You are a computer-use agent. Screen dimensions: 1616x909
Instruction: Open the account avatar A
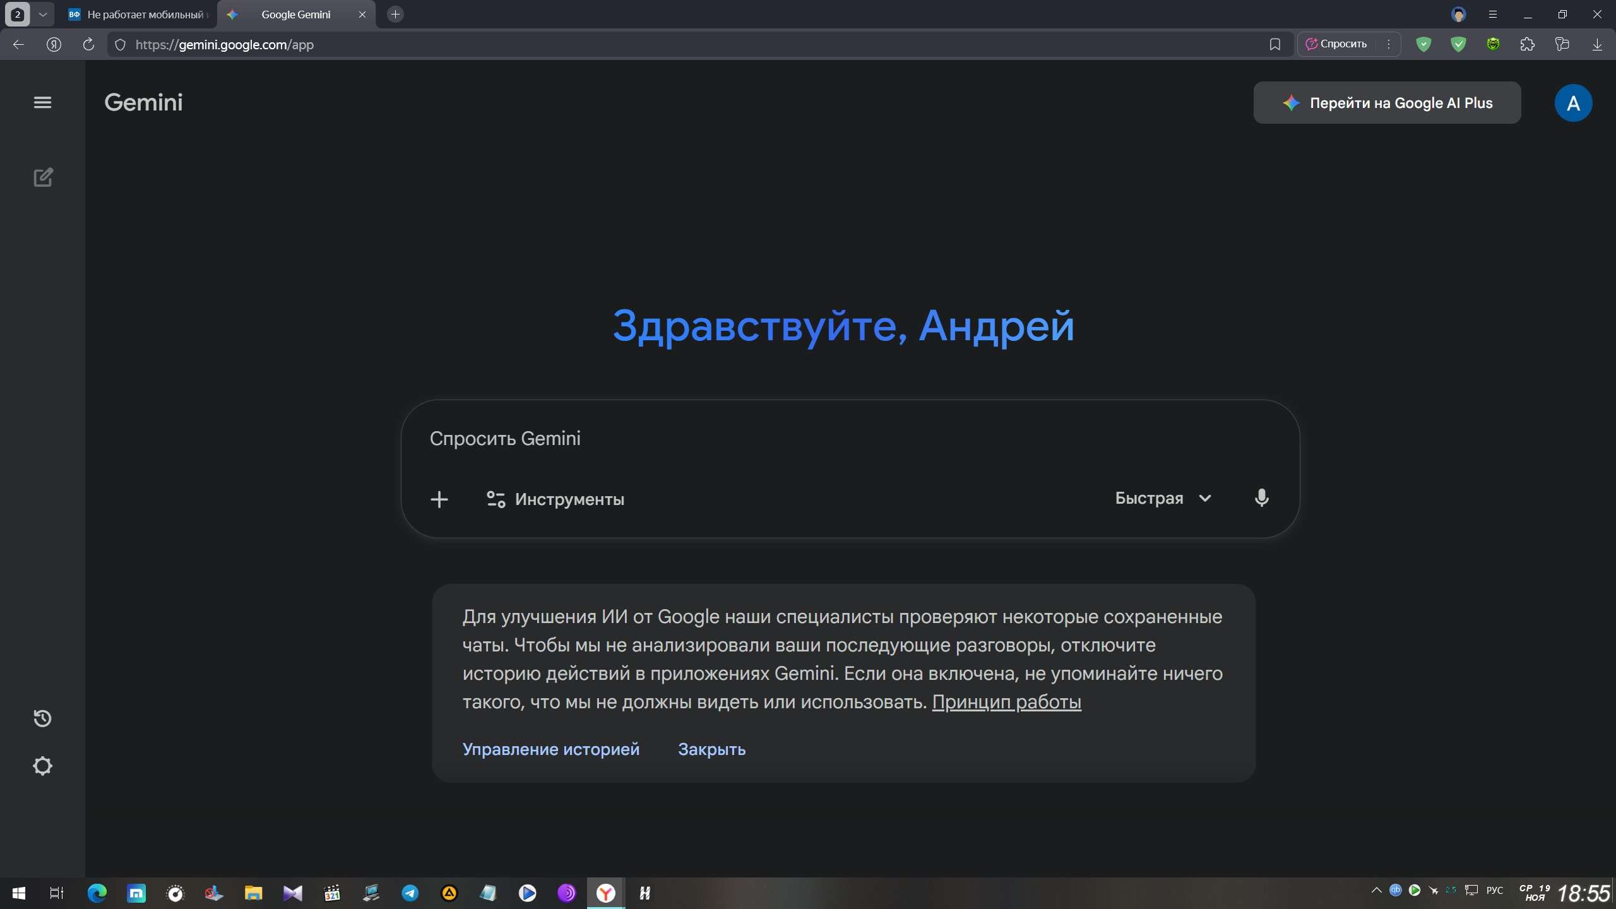pyautogui.click(x=1572, y=103)
